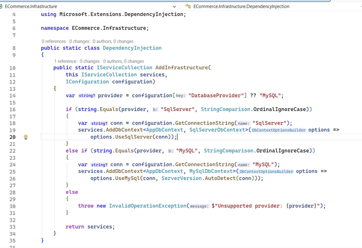Click the DbContextOptionsBuilder inlay hint on line 19
This screenshot has height=248, width=362.
pos(279,130)
